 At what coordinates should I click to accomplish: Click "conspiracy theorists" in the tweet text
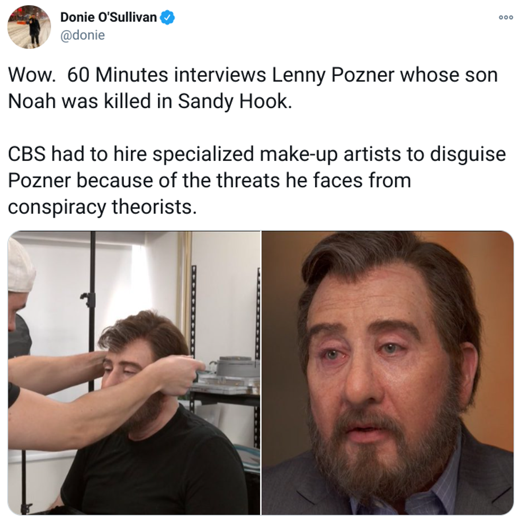102,207
